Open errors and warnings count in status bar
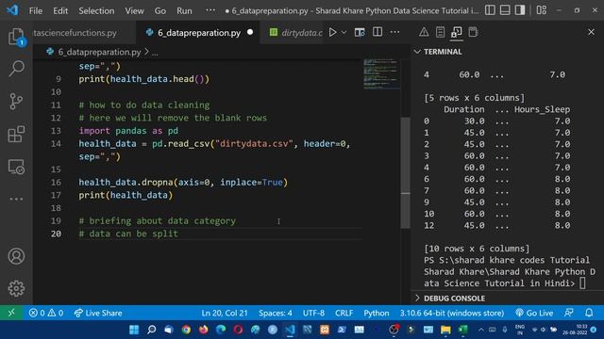Screen dimensions: 604x339 tap(46, 313)
